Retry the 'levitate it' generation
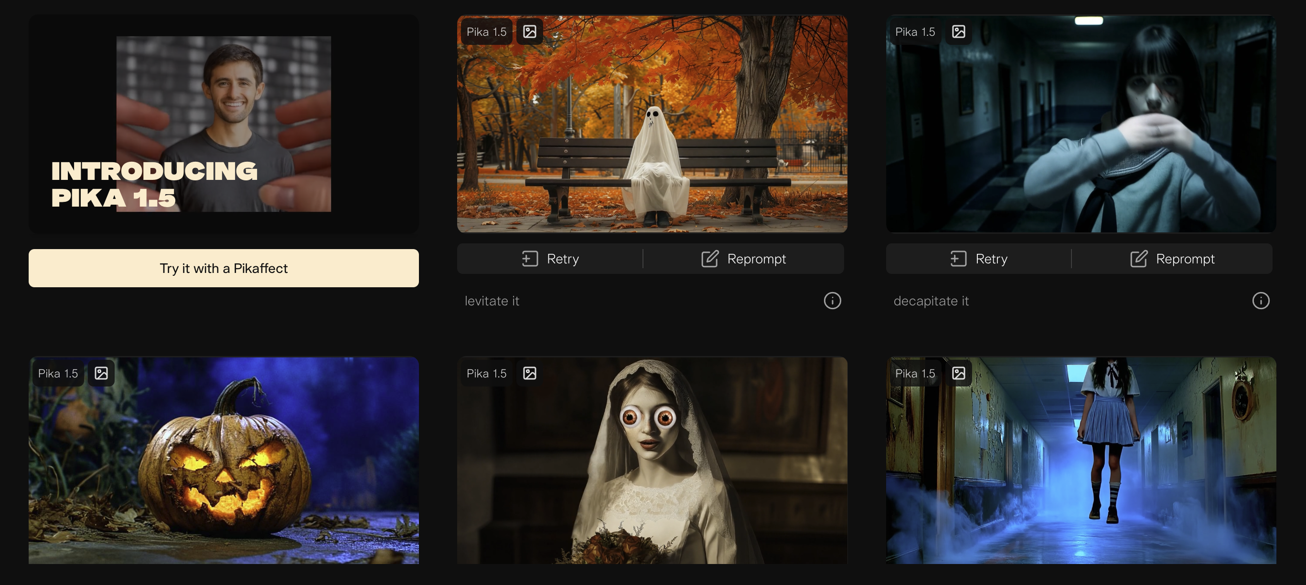The width and height of the screenshot is (1306, 585). [x=550, y=259]
